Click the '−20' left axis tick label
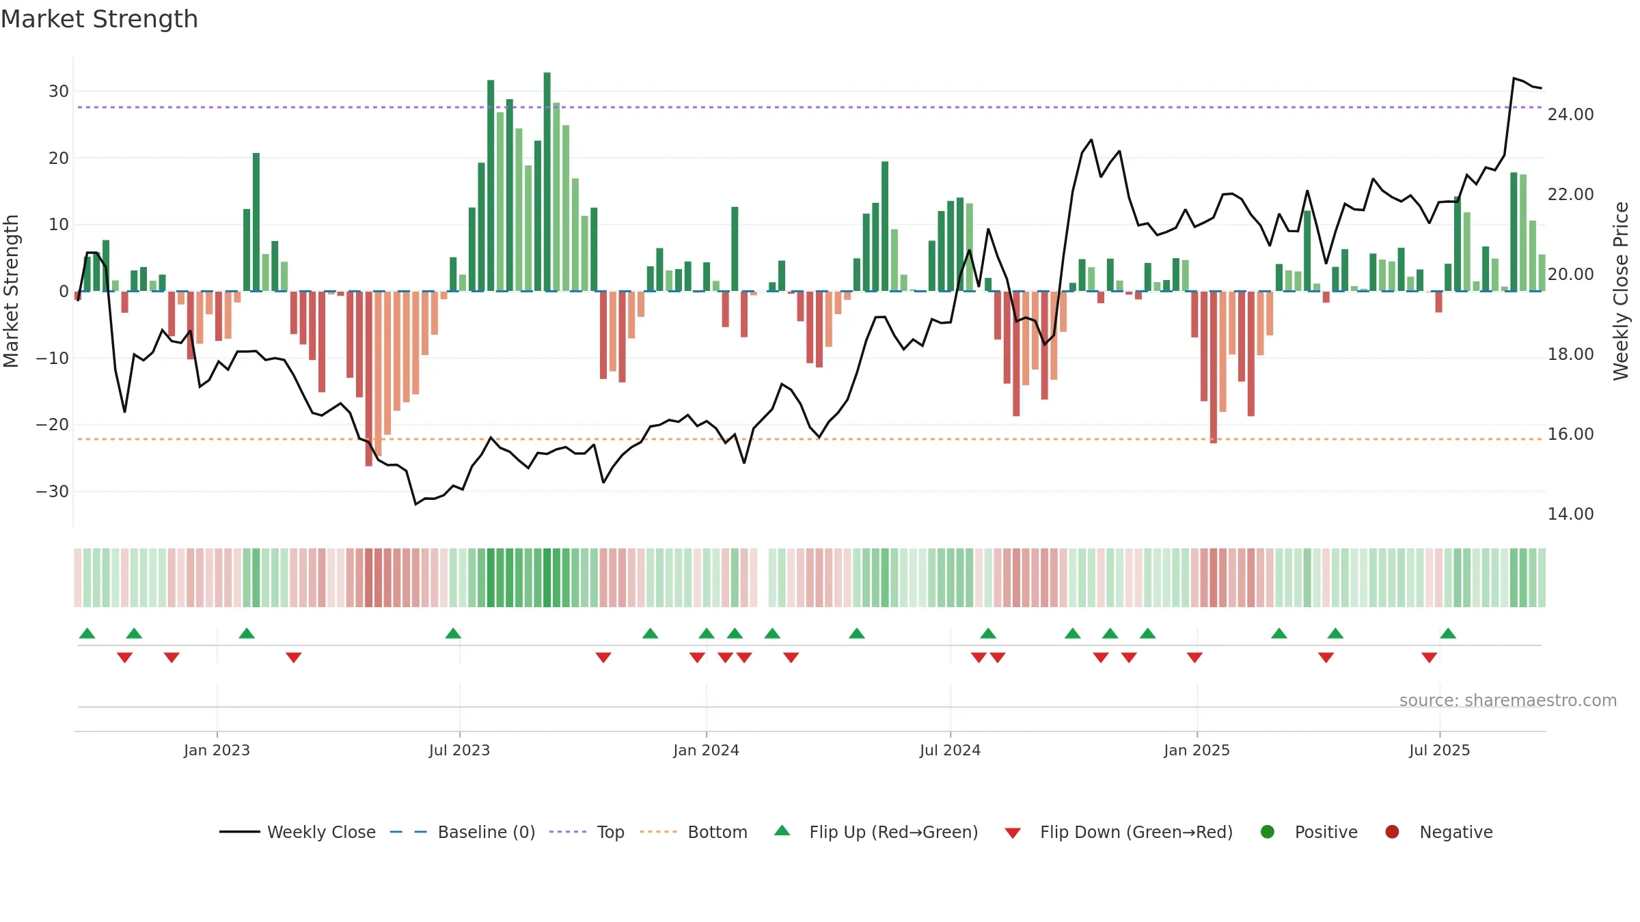The height and width of the screenshot is (922, 1640). (52, 425)
